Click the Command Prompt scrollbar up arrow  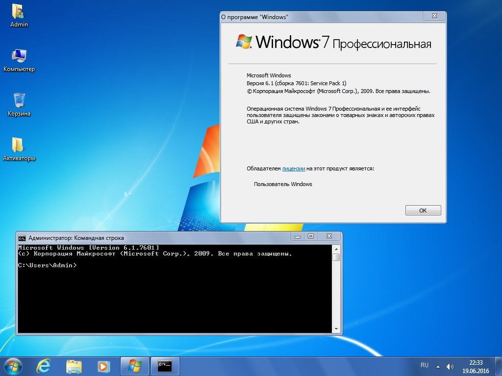coord(336,248)
